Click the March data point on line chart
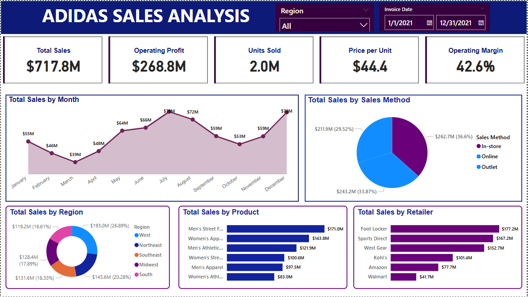 pyautogui.click(x=75, y=162)
